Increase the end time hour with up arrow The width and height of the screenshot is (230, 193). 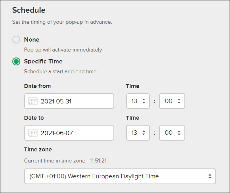pyautogui.click(x=144, y=131)
